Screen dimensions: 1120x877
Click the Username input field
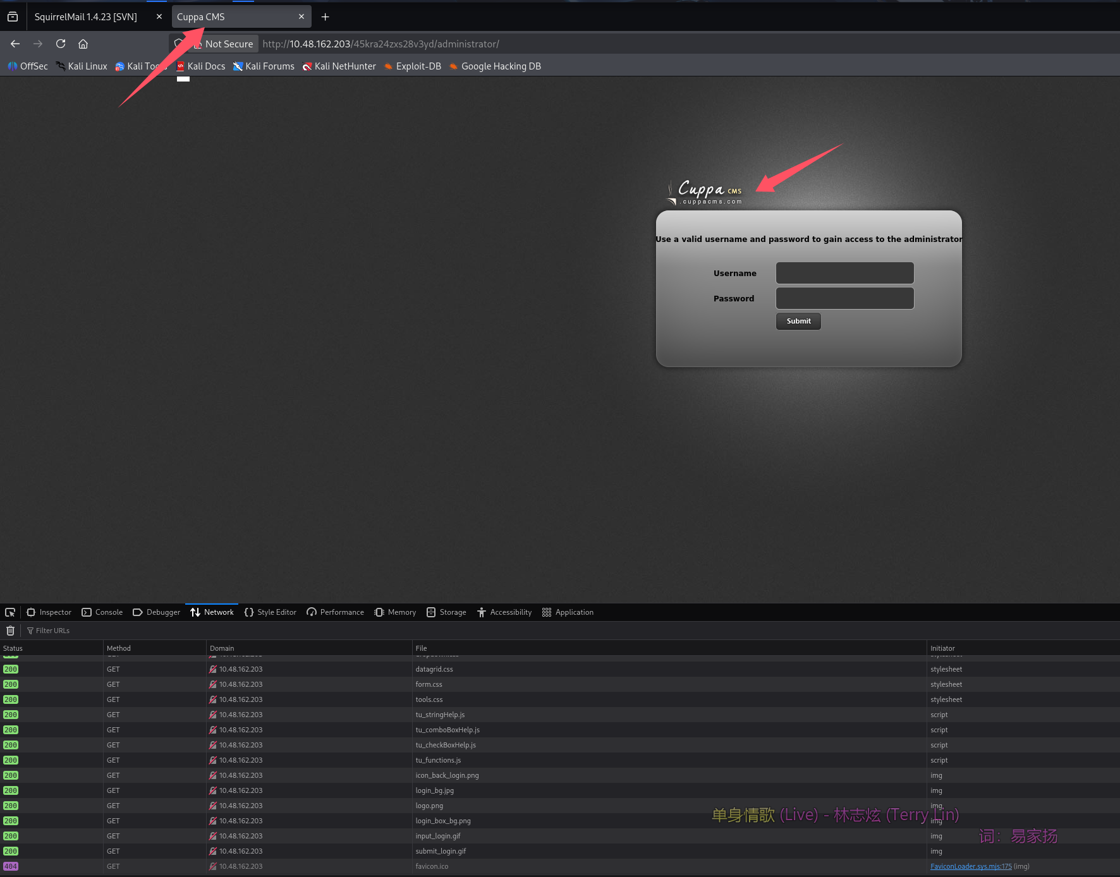pyautogui.click(x=844, y=273)
